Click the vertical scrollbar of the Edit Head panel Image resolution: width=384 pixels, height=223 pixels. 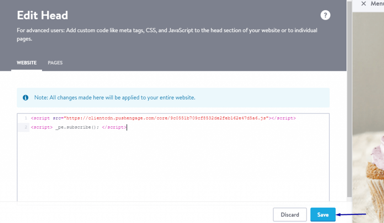point(349,99)
